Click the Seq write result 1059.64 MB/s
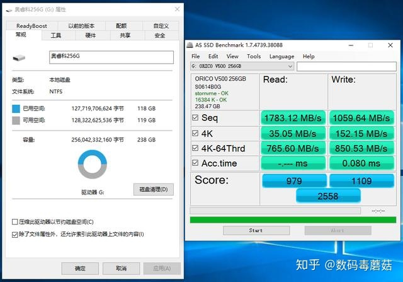Viewport: 403px width, 282px height. pyautogui.click(x=361, y=118)
